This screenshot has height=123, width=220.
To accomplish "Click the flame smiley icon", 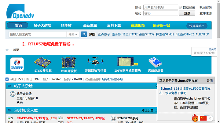I will click(x=195, y=118).
